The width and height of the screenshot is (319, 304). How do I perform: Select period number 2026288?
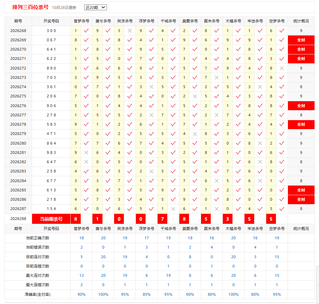click(18, 219)
